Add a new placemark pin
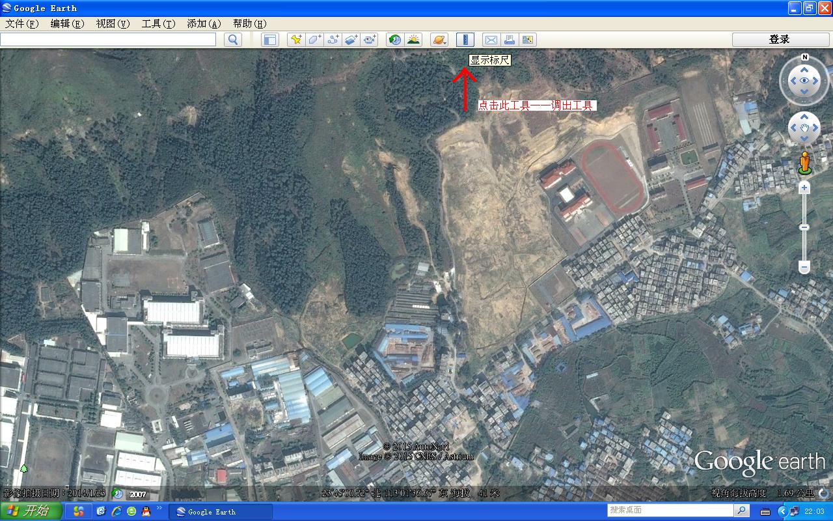 pos(296,40)
